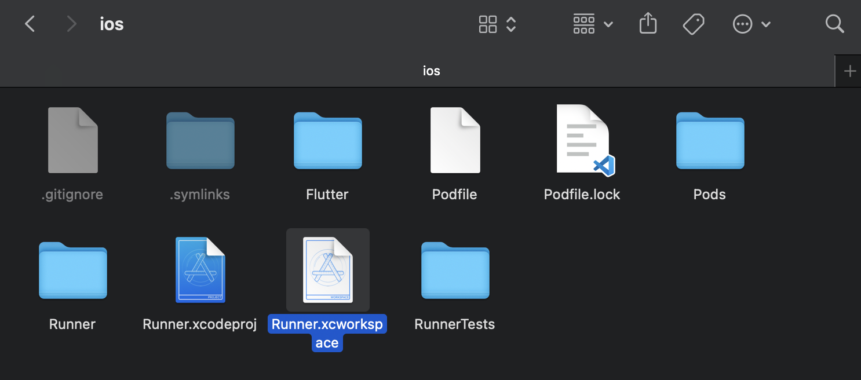Open the Tags editor
861x380 pixels.
pos(693,24)
